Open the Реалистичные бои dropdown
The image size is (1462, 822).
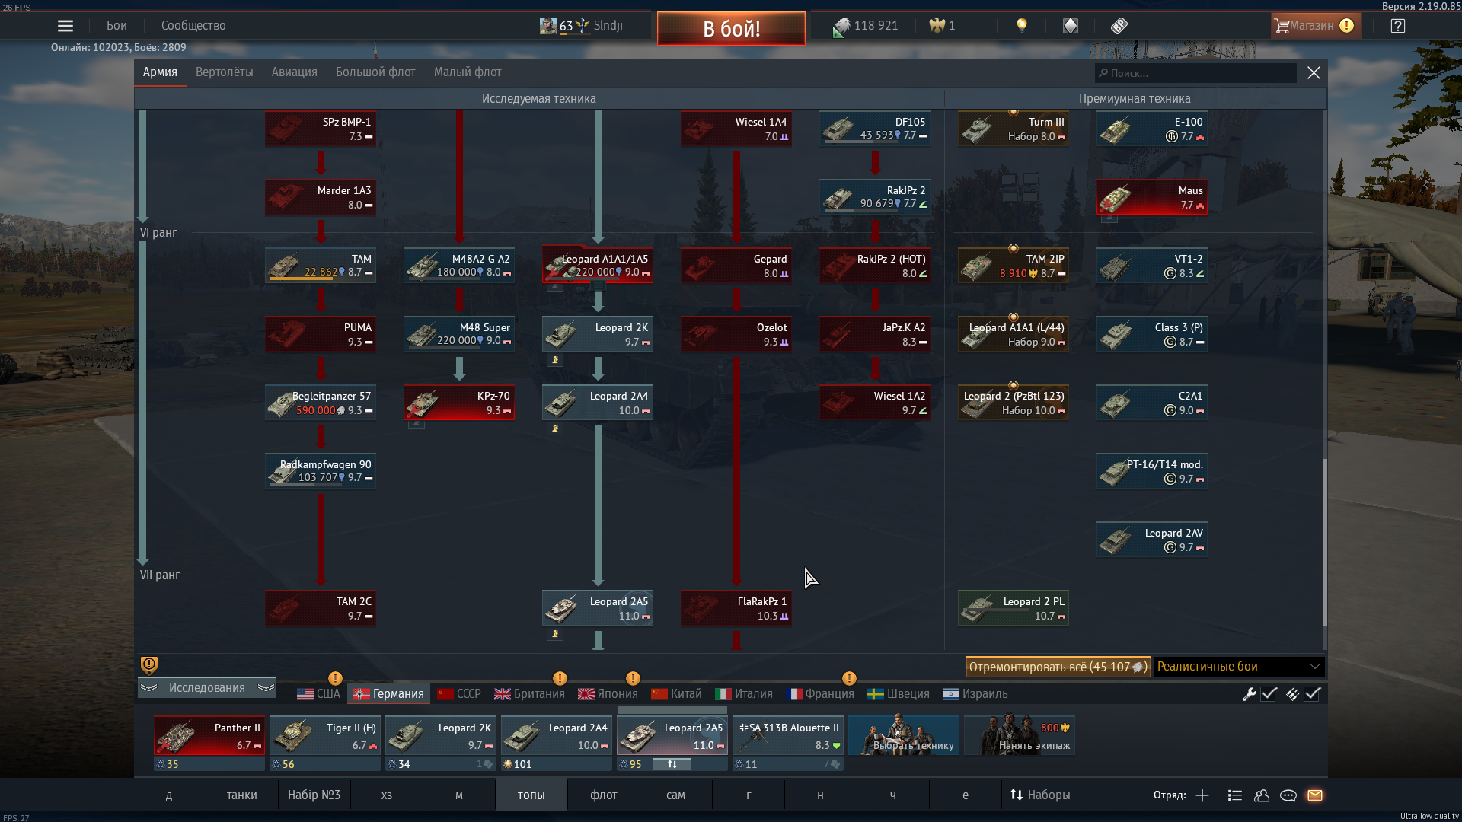(1238, 667)
